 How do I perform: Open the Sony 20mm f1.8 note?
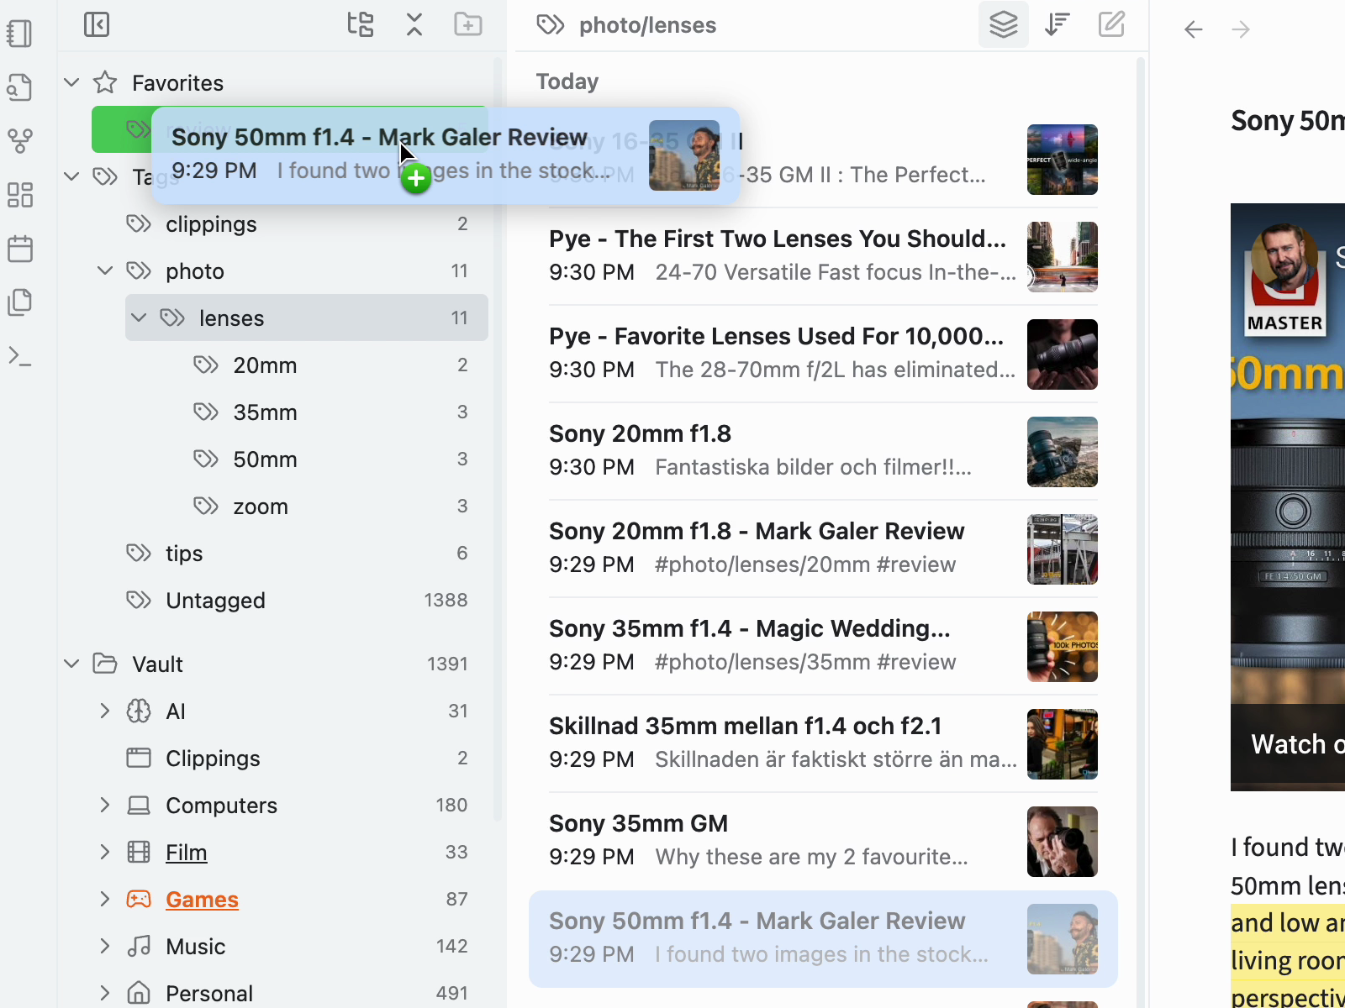[823, 451]
